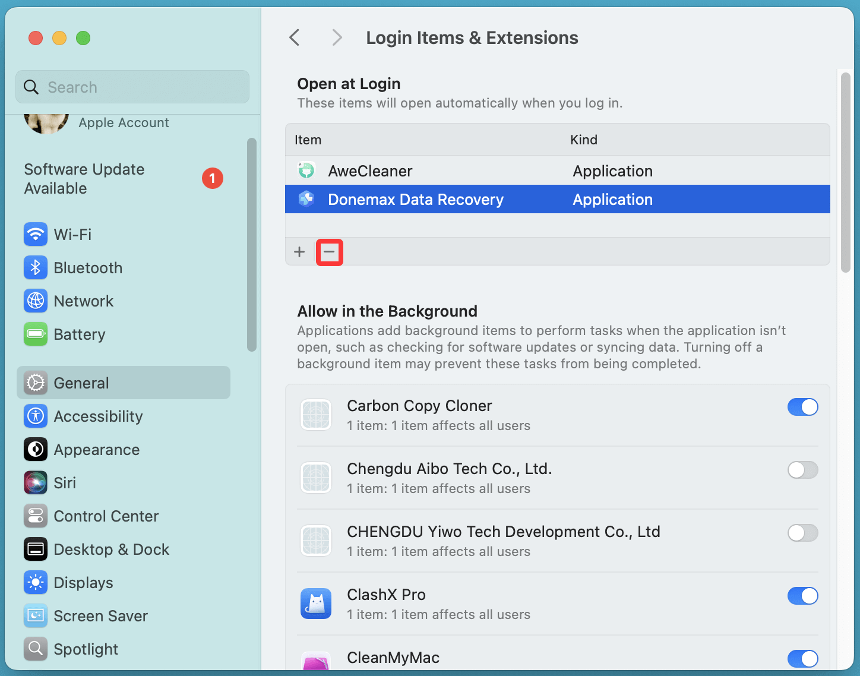Open Control Center icon in sidebar
The image size is (860, 676).
point(36,516)
